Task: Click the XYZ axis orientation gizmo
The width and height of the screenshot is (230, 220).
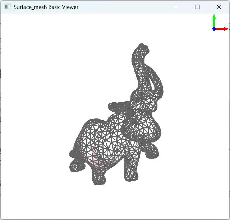Action: tap(220, 23)
